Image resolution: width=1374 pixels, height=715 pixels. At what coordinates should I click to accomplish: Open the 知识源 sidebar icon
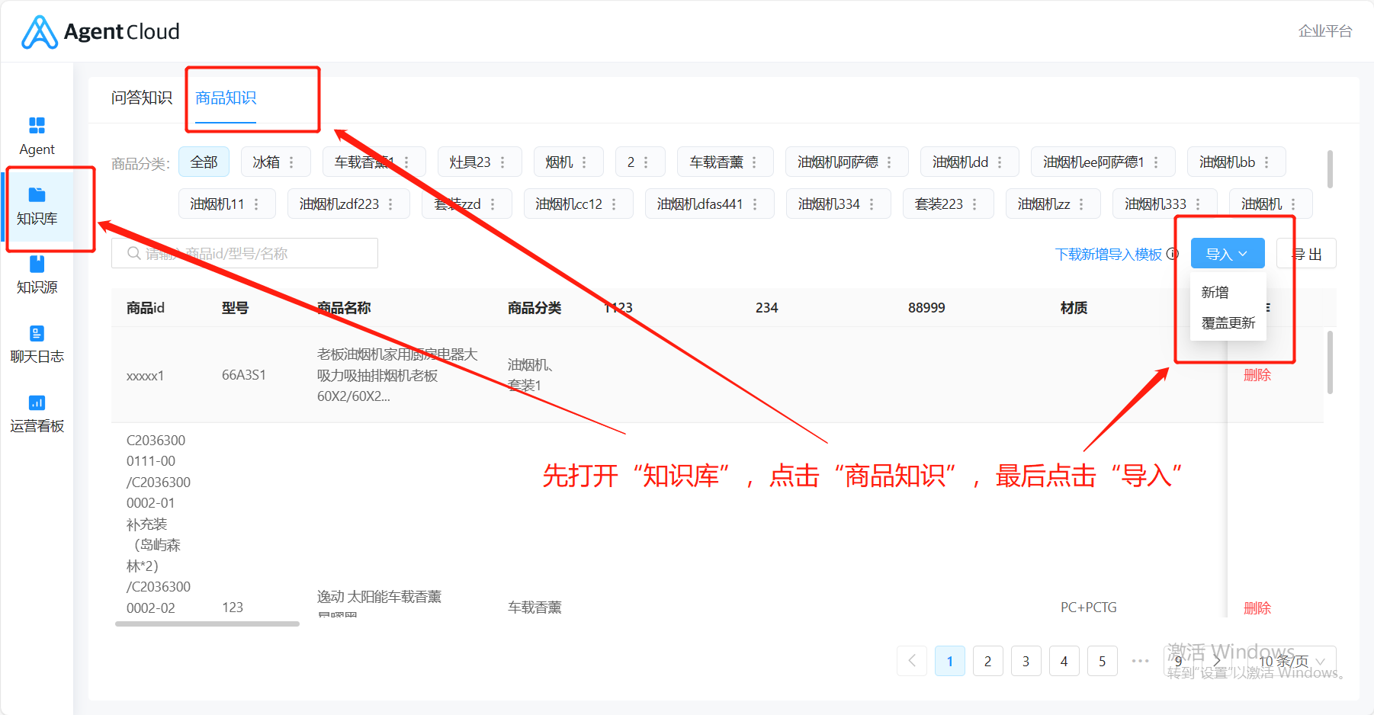click(37, 264)
